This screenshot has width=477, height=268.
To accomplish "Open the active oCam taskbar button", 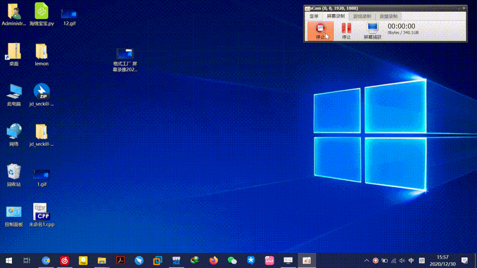I will (307, 260).
